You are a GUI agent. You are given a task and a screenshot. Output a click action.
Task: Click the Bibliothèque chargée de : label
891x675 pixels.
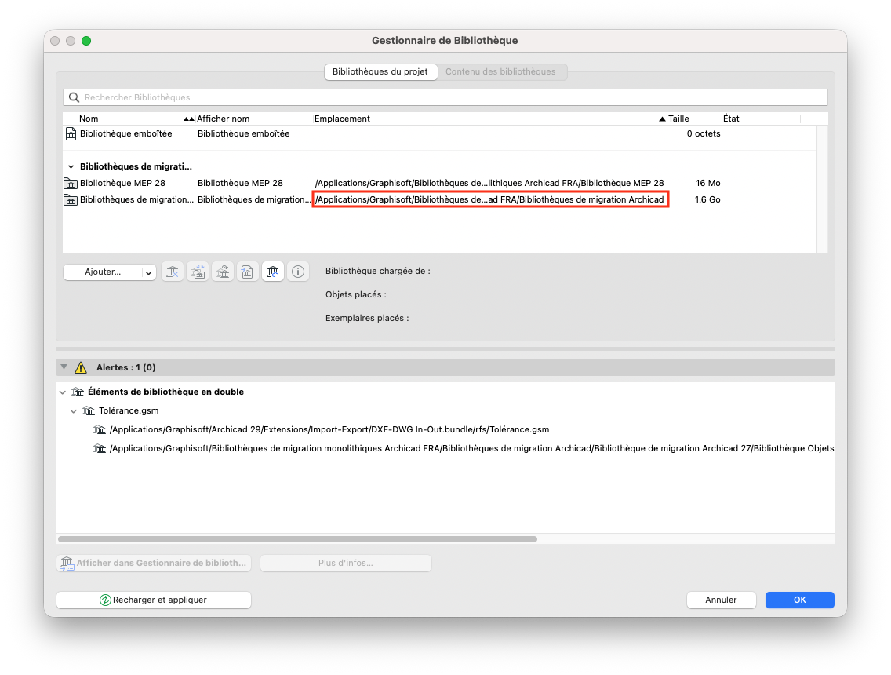377,272
